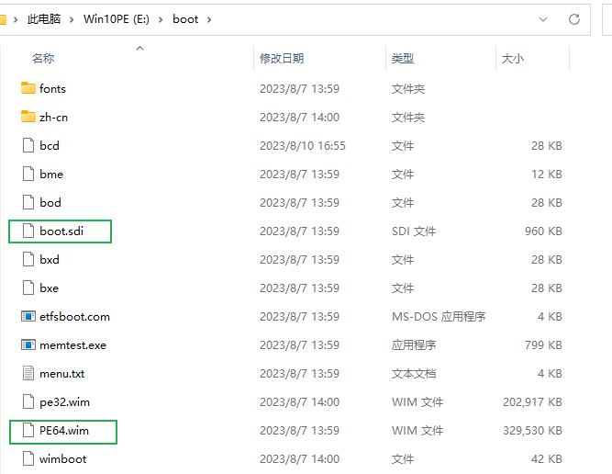612x474 pixels.
Task: Select the PE64.wim file icon
Action: coord(28,431)
